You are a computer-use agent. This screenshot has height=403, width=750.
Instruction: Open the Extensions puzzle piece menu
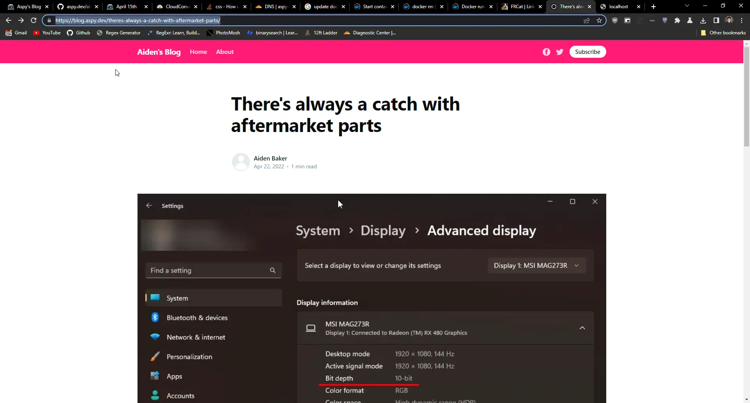tap(677, 20)
